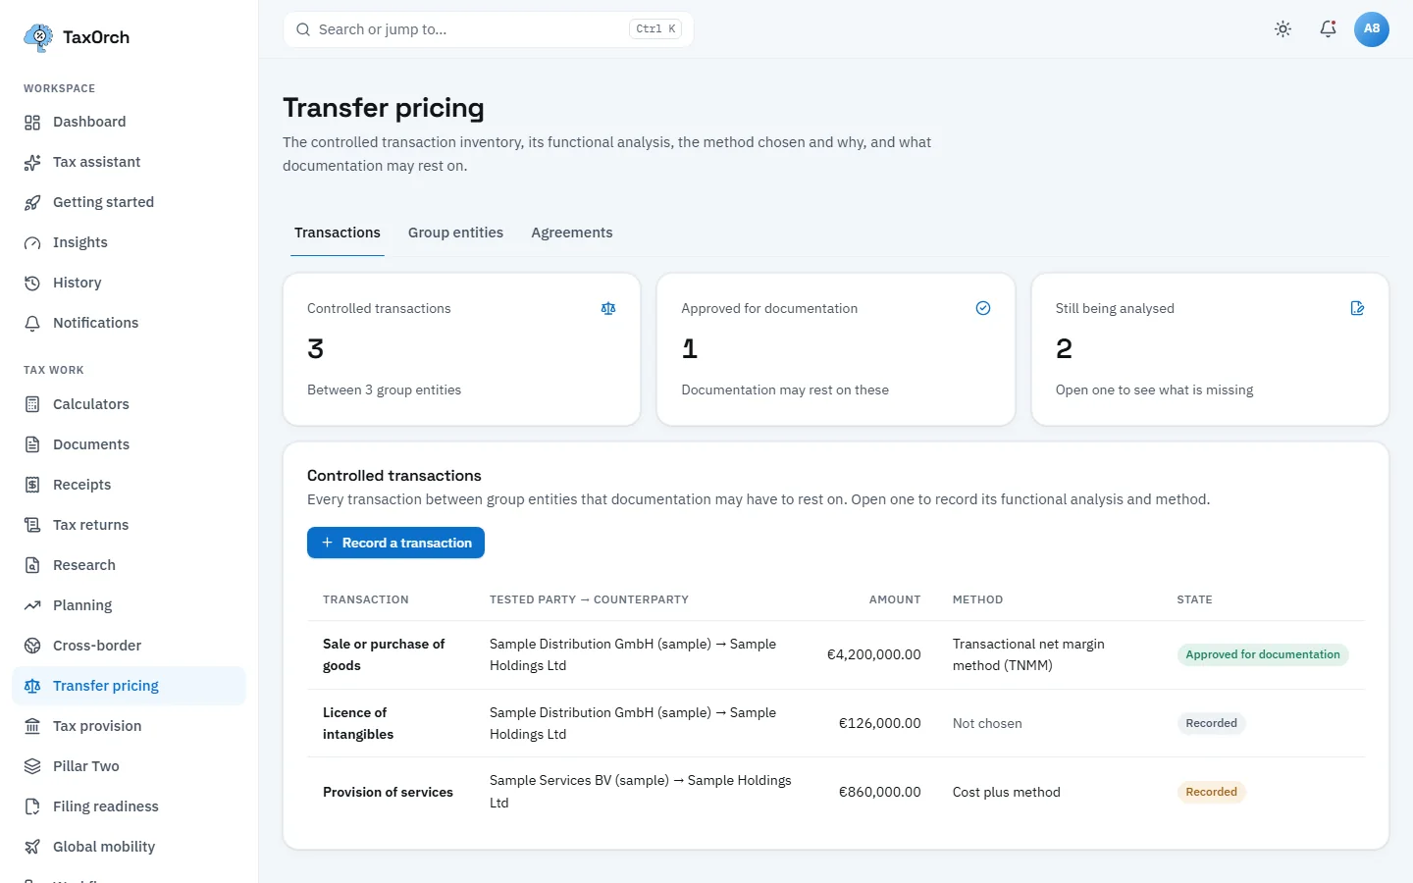
Task: Click the Recorded badge in the Provision of services row
Action: [x=1211, y=792]
